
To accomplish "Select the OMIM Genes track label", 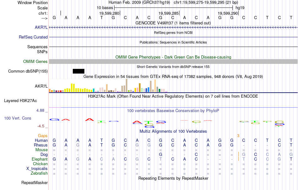I will pos(35,62).
